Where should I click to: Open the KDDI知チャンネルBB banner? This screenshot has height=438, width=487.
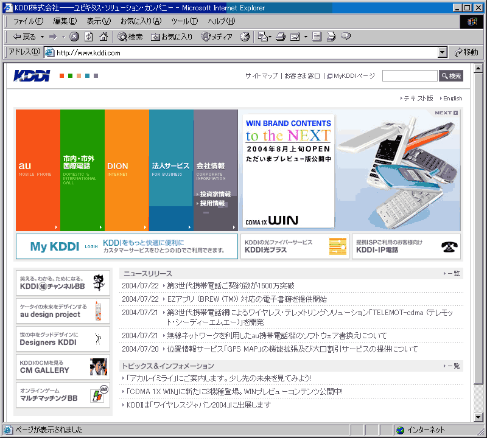pyautogui.click(x=63, y=283)
